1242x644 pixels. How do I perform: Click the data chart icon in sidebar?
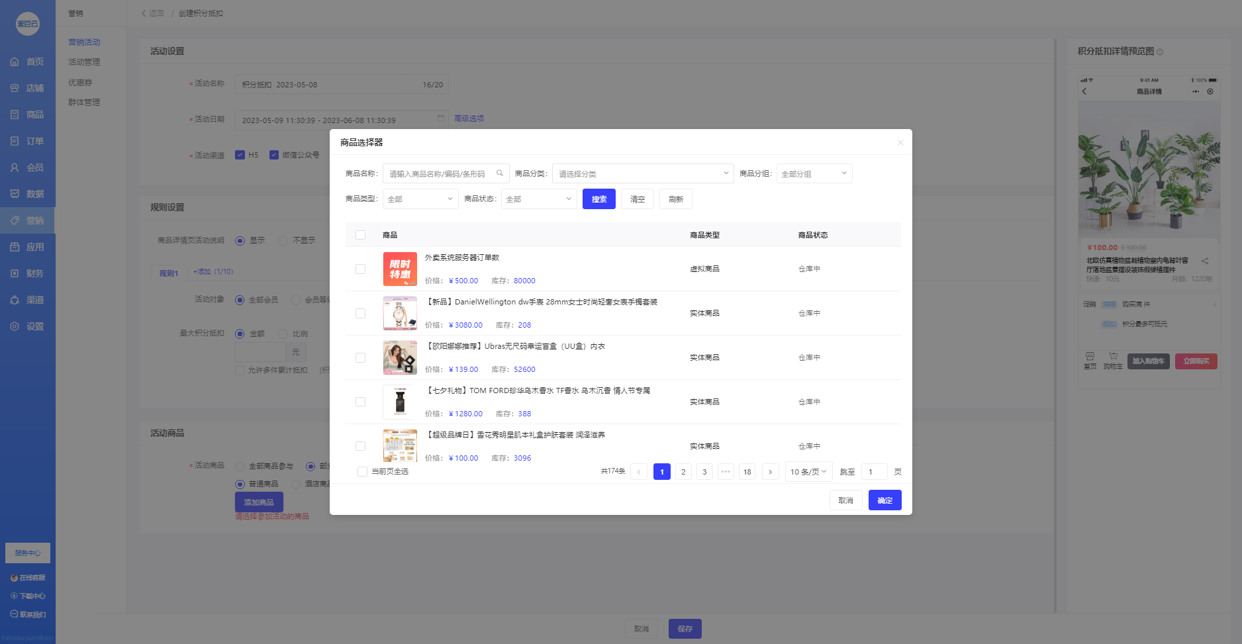tap(15, 194)
